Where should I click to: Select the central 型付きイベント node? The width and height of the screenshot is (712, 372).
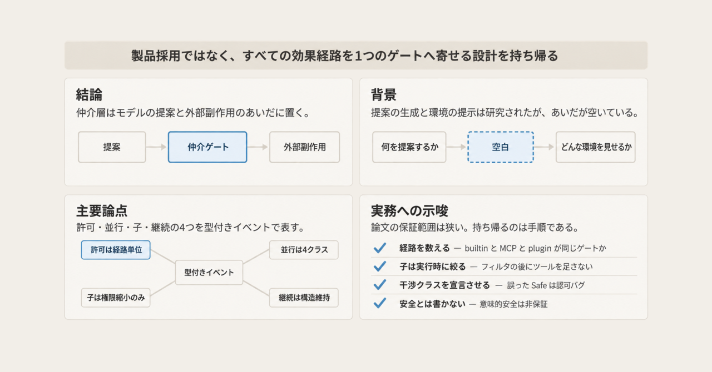(209, 273)
